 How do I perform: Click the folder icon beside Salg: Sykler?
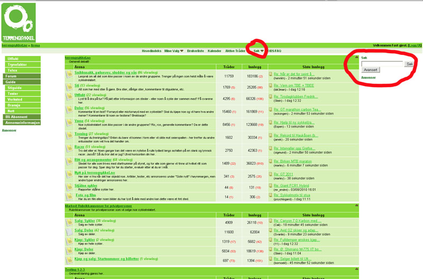click(x=69, y=223)
